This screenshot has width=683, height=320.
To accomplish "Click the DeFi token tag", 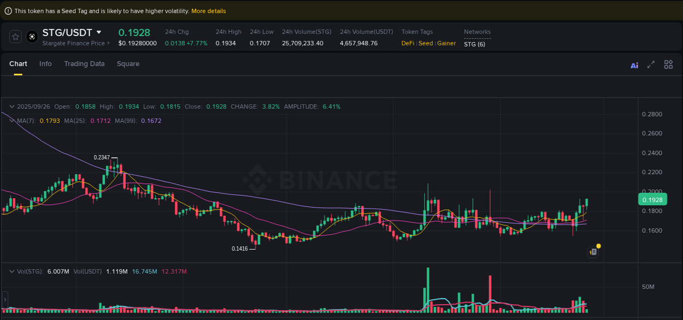I will pos(407,43).
